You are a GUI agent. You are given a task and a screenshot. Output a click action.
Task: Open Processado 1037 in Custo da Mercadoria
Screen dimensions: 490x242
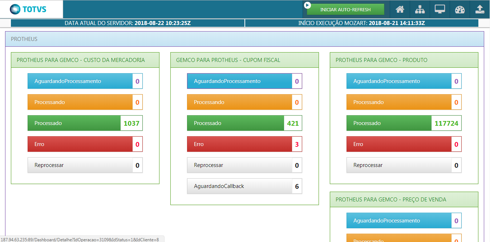click(x=85, y=123)
